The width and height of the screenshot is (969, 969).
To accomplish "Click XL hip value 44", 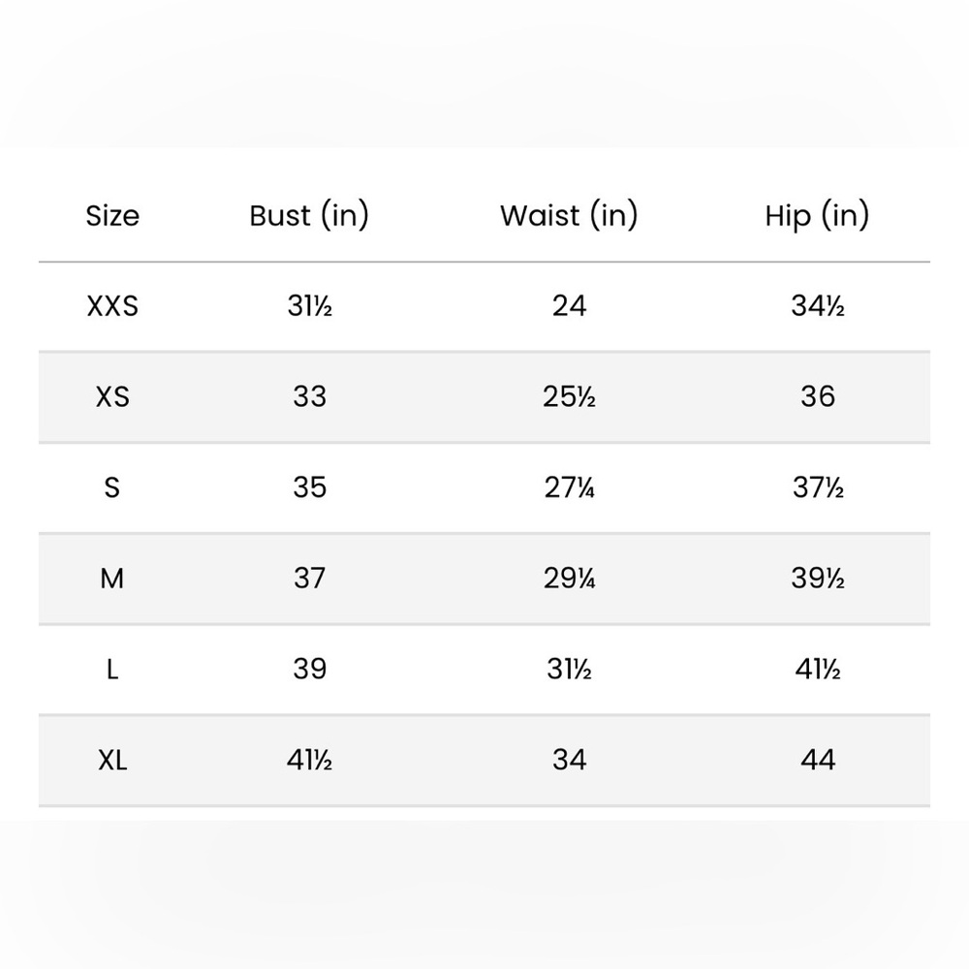I will click(818, 760).
